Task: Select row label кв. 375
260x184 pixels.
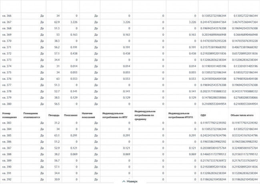Action: (7, 73)
